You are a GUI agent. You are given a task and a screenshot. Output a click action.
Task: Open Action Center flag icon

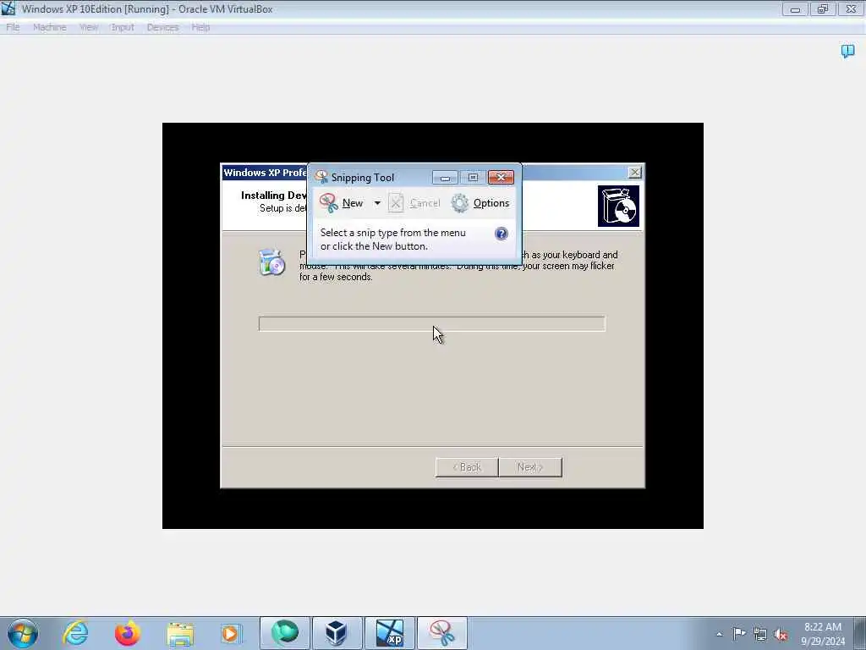pos(739,633)
